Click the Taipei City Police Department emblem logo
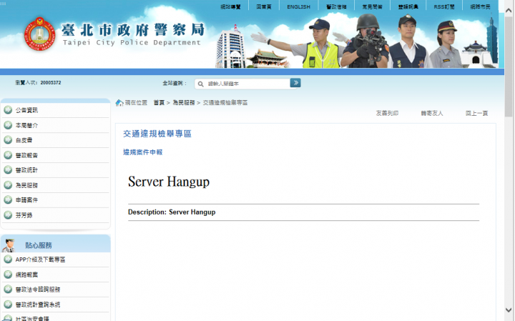The width and height of the screenshot is (515, 321). point(39,34)
